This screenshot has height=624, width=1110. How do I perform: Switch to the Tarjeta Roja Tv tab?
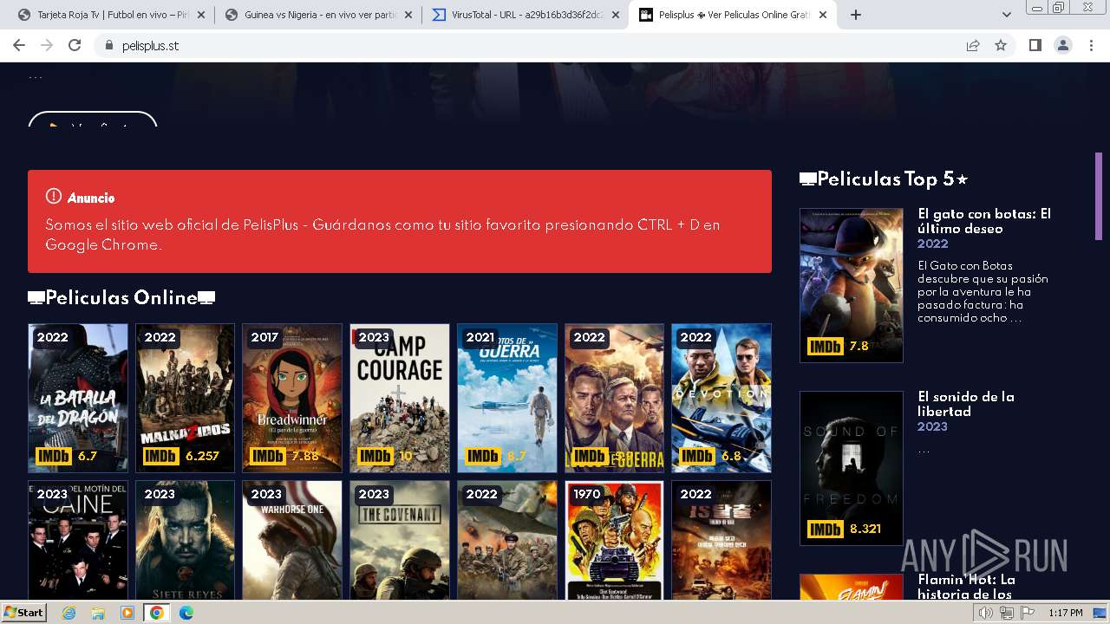110,15
